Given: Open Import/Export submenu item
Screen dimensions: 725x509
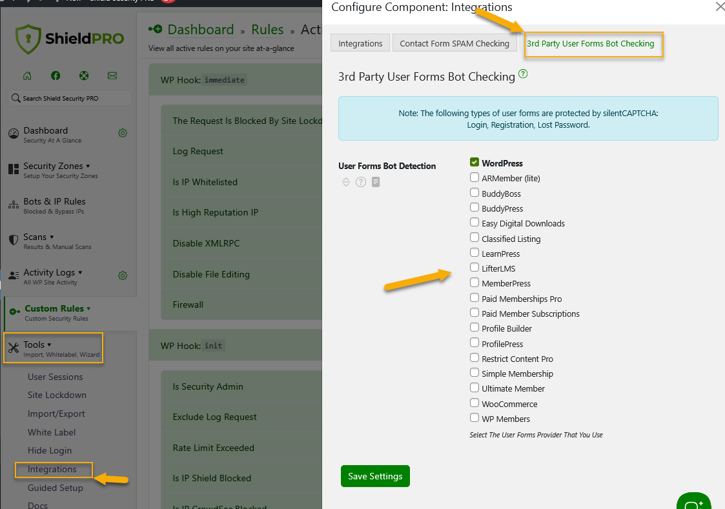Looking at the screenshot, I should [56, 414].
